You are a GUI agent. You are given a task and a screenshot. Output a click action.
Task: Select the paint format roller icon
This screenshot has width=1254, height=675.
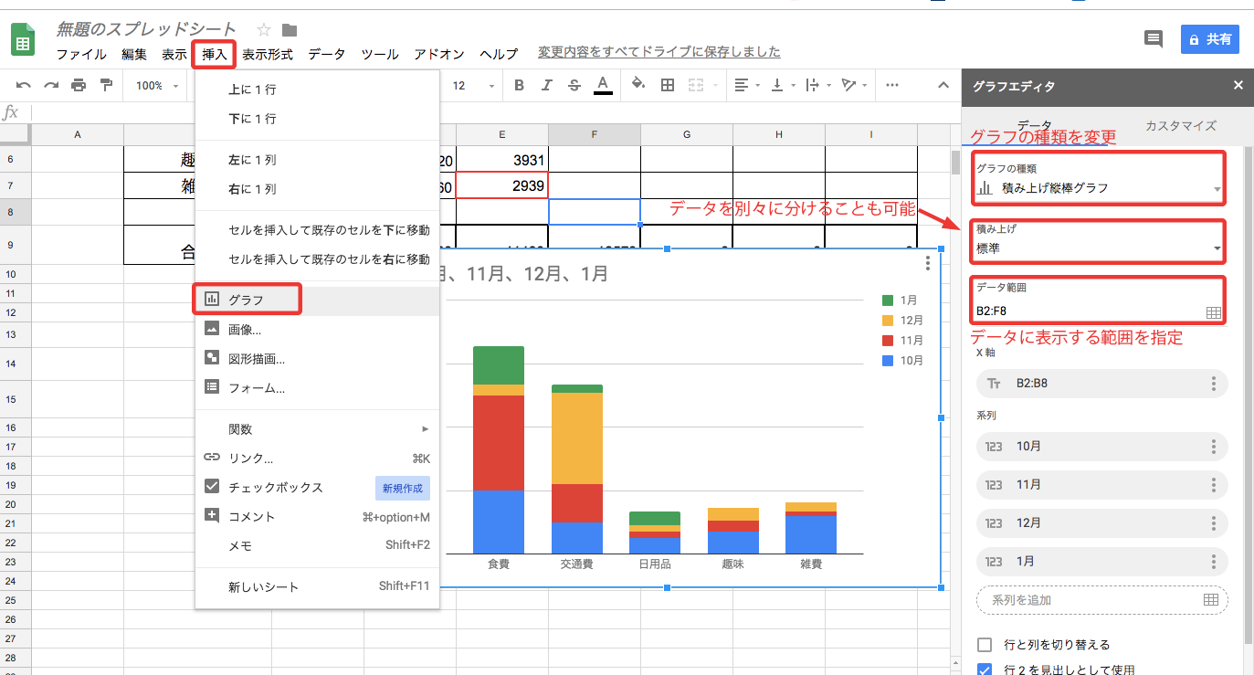click(x=106, y=85)
